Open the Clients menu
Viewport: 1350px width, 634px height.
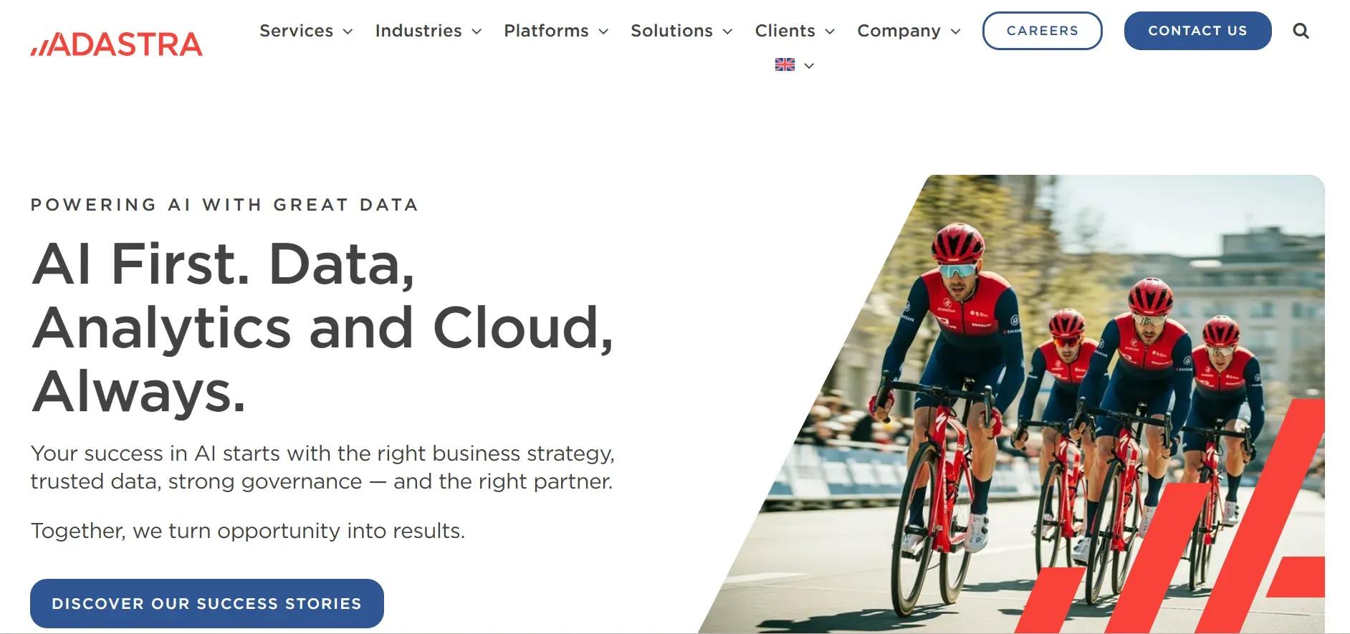785,31
